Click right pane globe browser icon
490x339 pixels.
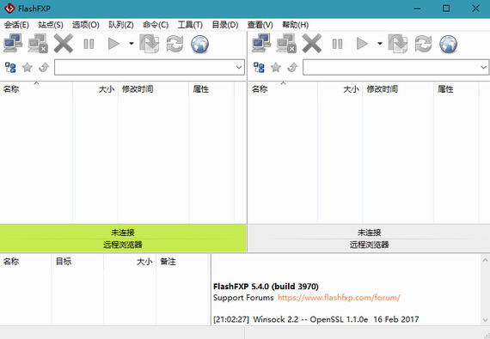point(448,44)
